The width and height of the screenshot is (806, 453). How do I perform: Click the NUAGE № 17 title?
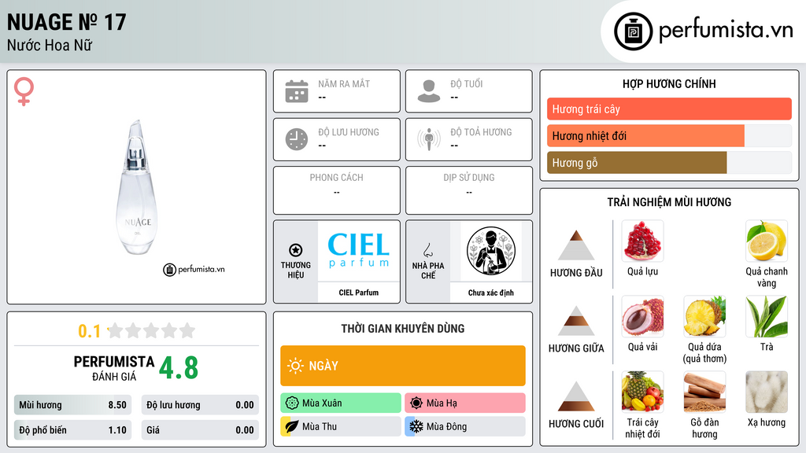coord(66,22)
